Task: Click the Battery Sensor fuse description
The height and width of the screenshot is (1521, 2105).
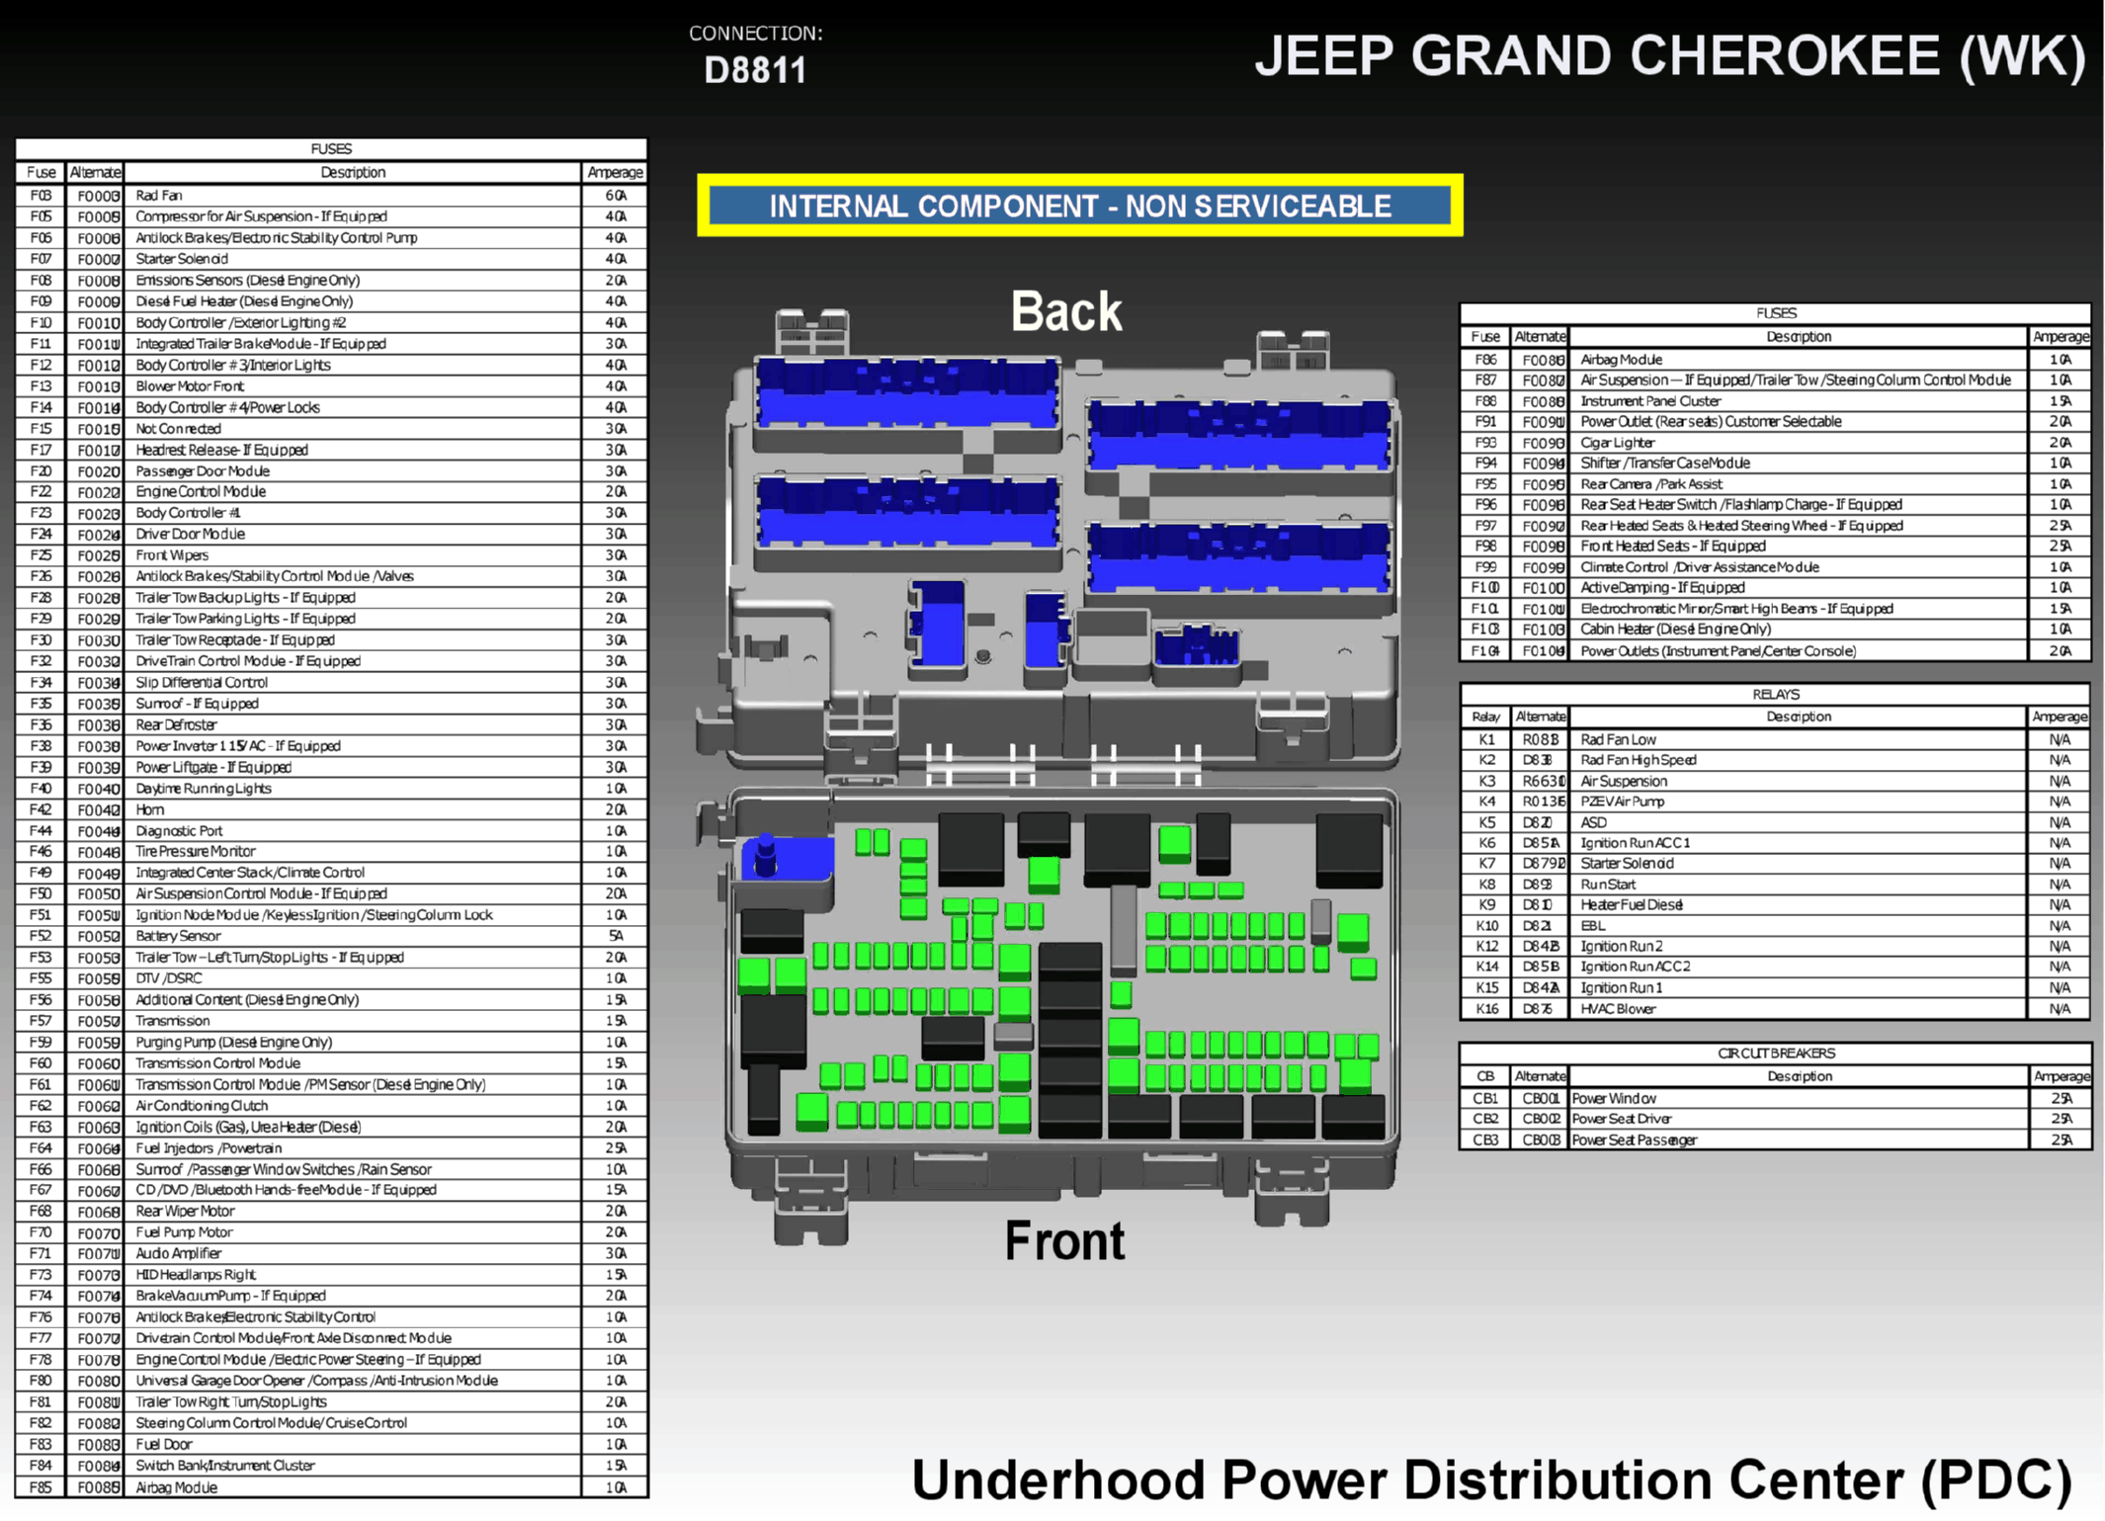Action: [x=178, y=937]
